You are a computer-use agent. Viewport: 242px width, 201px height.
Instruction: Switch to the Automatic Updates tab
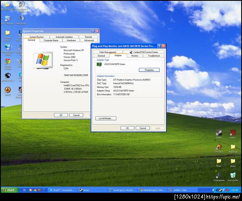(64, 37)
